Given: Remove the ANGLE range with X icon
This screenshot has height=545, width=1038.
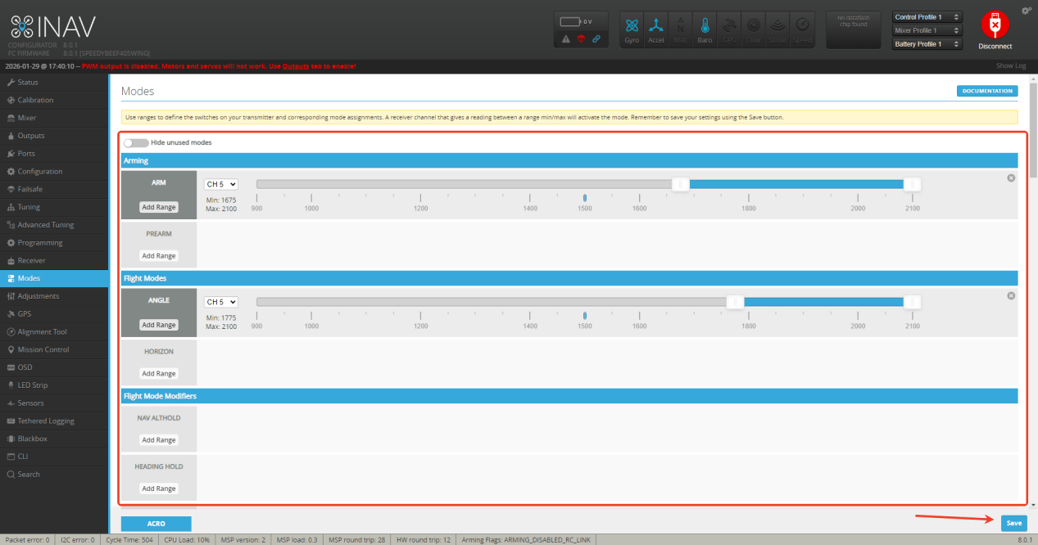Looking at the screenshot, I should 1011,296.
